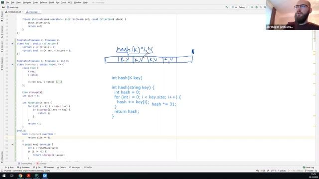The width and height of the screenshot is (319, 179).
Task: Open the Help menu
Action: pos(85,2)
